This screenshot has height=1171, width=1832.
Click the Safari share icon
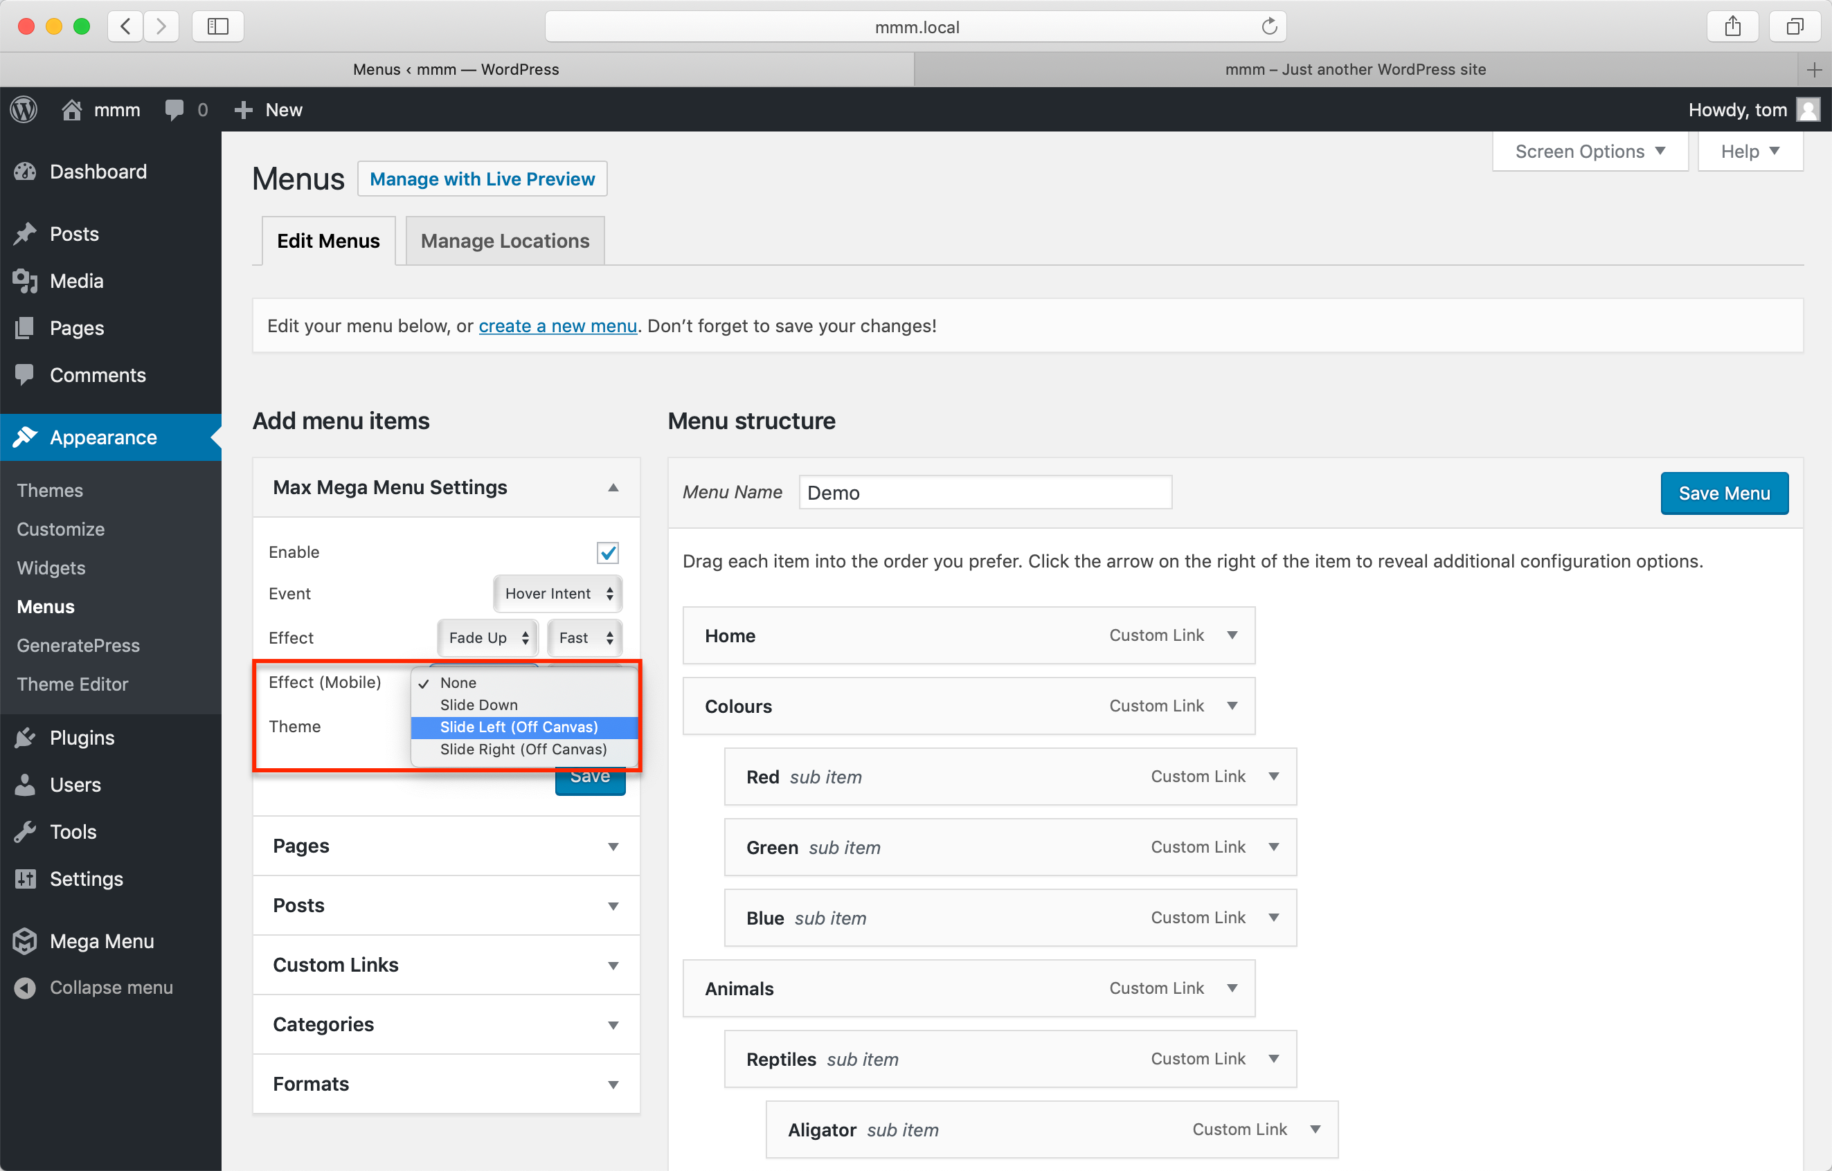tap(1732, 26)
